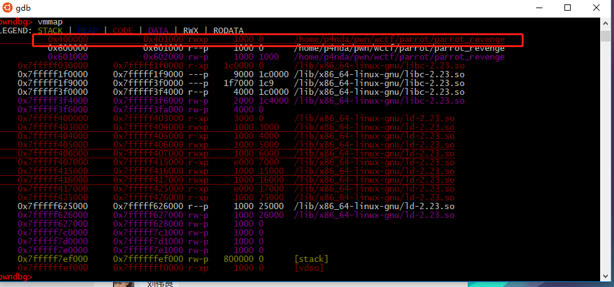This screenshot has width=614, height=287.
Task: Click start address 0x7fffff415000 on the rwxp row
Action: coord(53,171)
